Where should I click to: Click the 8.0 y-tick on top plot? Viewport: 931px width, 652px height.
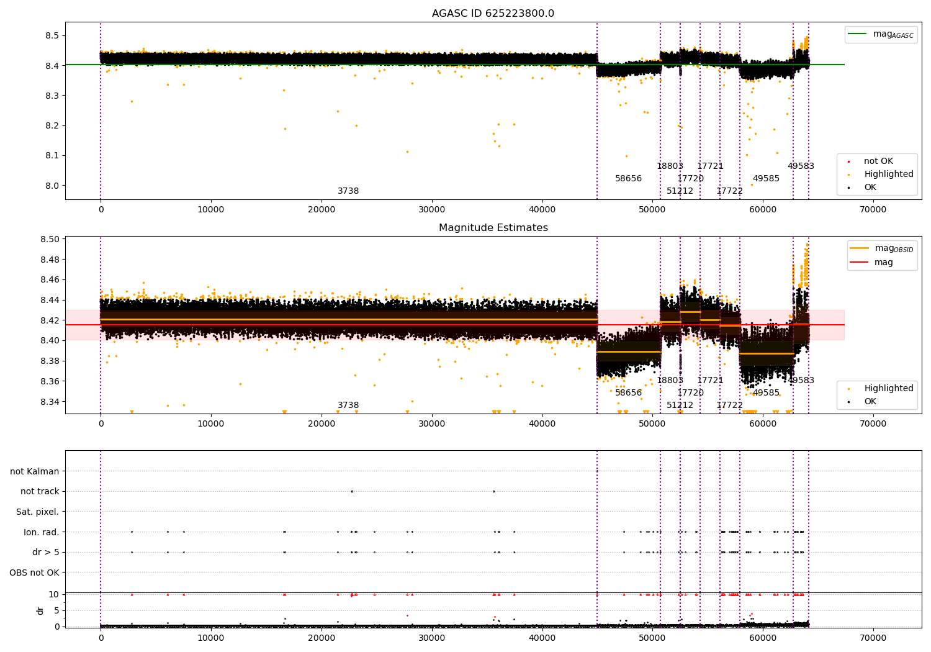pyautogui.click(x=52, y=186)
